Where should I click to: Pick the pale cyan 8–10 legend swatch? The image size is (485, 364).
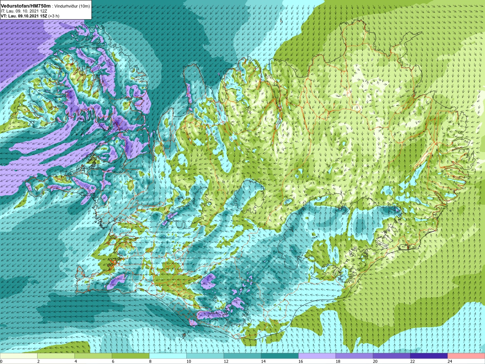click(168, 356)
